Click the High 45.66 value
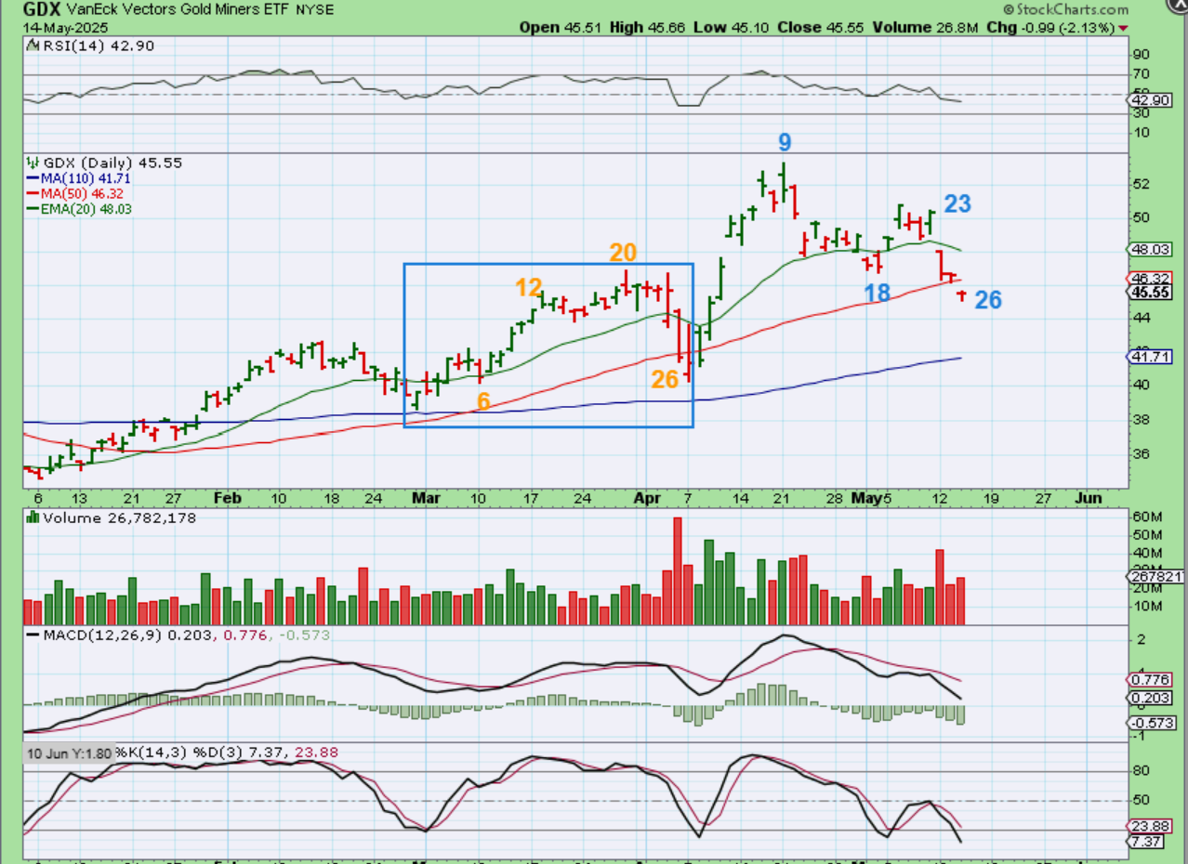This screenshot has width=1188, height=864. [x=647, y=28]
